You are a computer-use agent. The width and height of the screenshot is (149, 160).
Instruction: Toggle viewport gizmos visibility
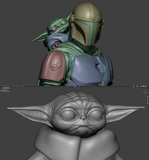click(134, 86)
